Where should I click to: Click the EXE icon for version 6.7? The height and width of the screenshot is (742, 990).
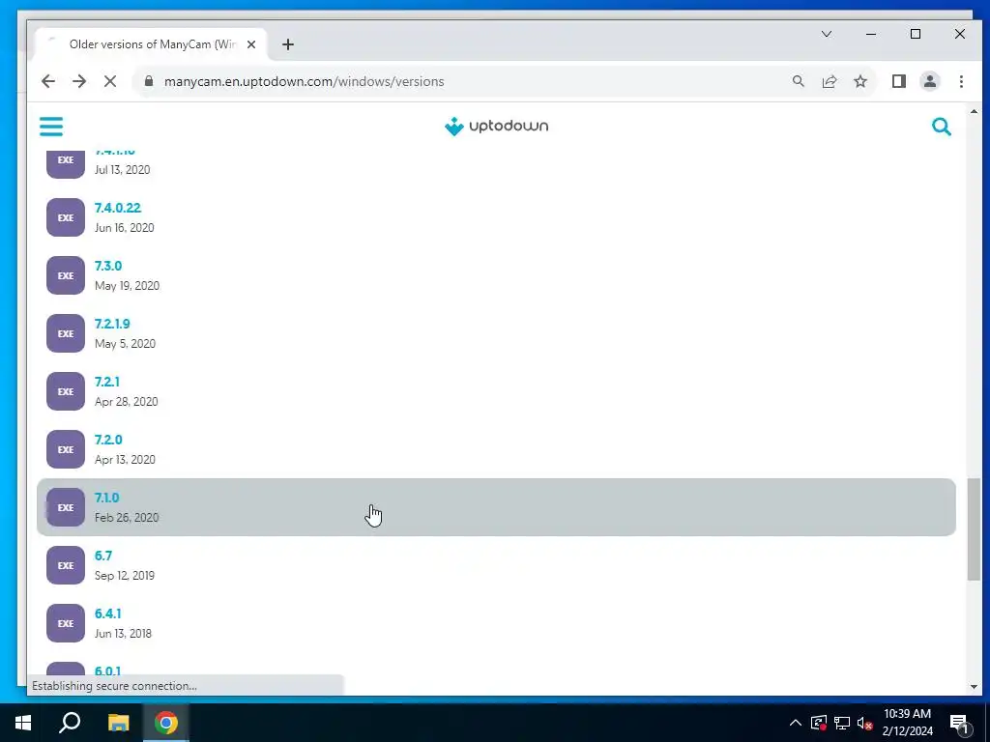pyautogui.click(x=66, y=566)
